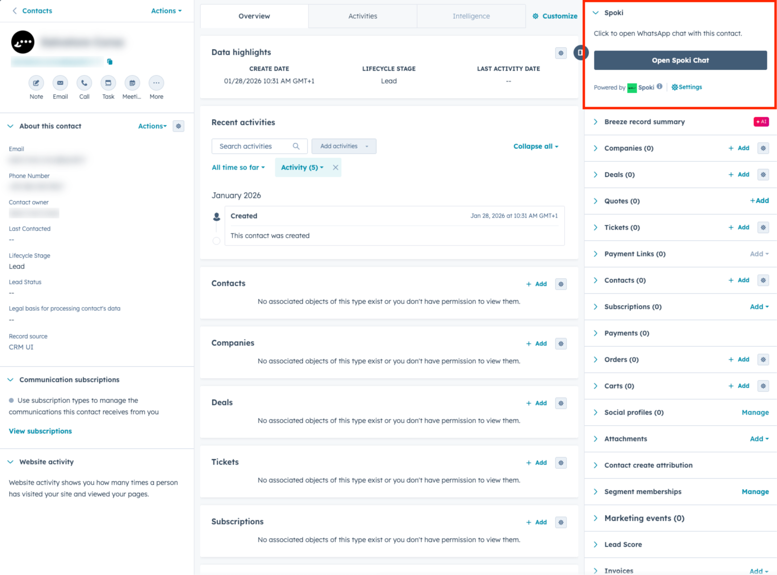Remove the Activity (5) filter

pyautogui.click(x=335, y=167)
